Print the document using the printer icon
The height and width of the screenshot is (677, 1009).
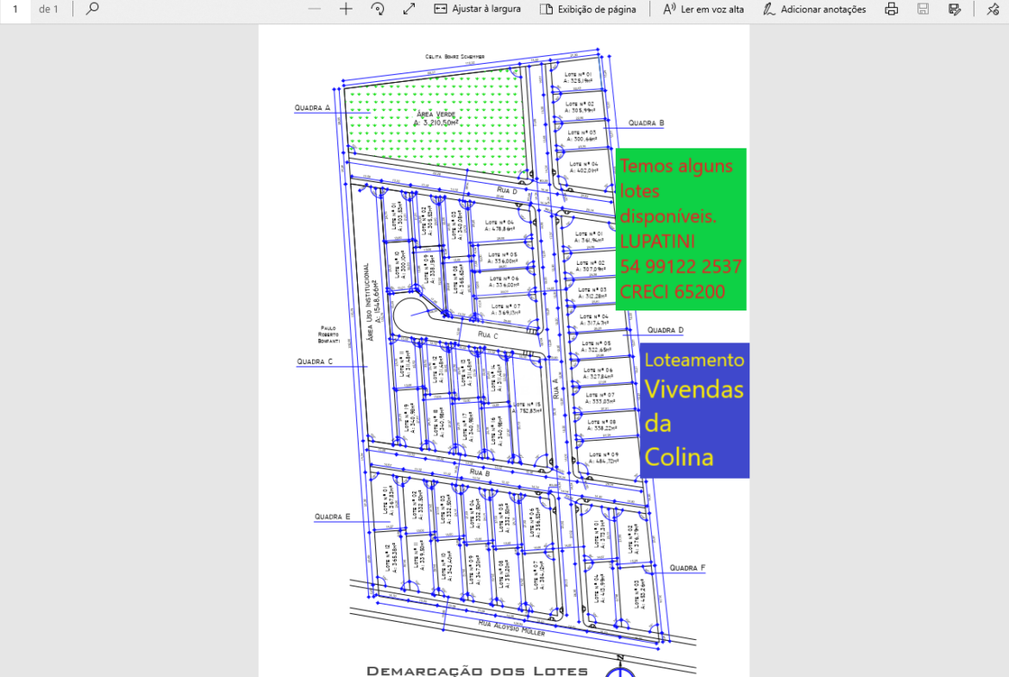click(892, 9)
